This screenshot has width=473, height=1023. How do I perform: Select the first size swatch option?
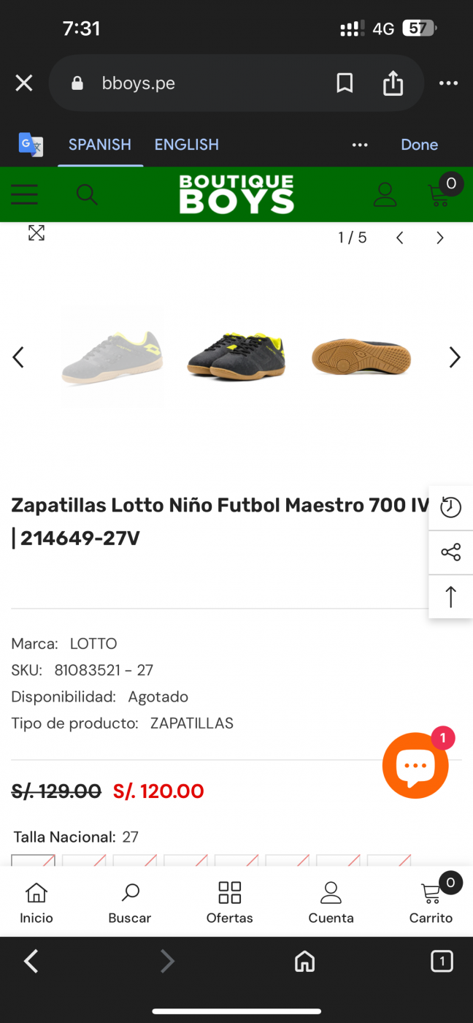point(33,861)
